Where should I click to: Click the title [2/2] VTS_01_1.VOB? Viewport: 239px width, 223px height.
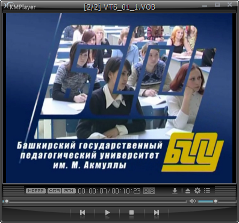(120, 7)
